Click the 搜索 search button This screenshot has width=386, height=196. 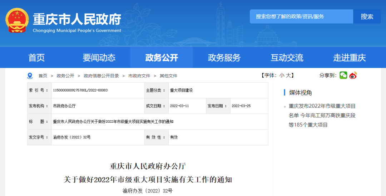[367, 16]
